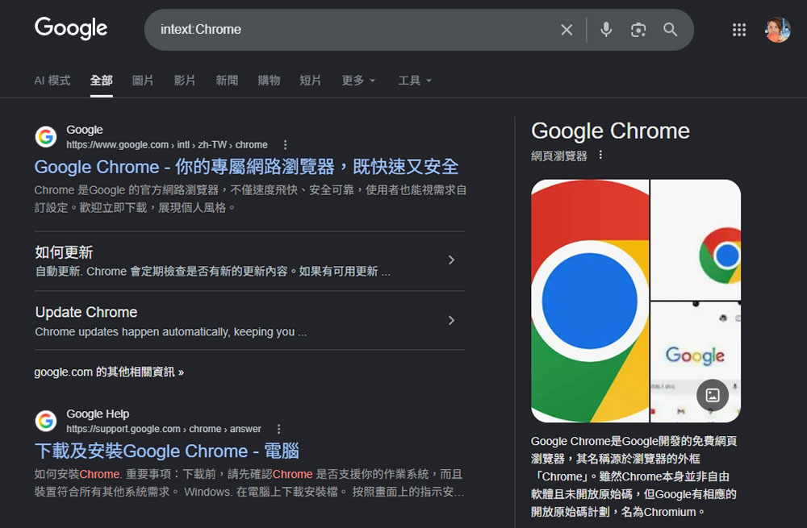Open options menu for google.com result
Screen dimensions: 807x528
click(285, 145)
